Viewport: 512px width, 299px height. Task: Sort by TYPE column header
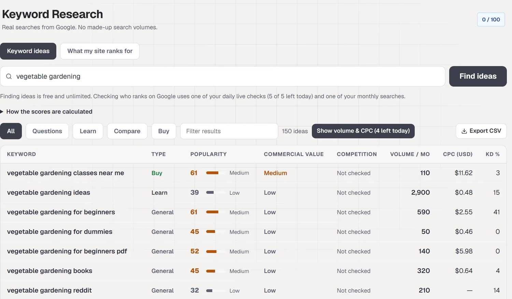pyautogui.click(x=159, y=154)
